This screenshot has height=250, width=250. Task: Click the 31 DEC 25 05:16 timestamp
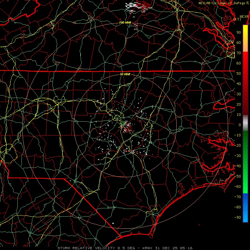tap(173, 248)
